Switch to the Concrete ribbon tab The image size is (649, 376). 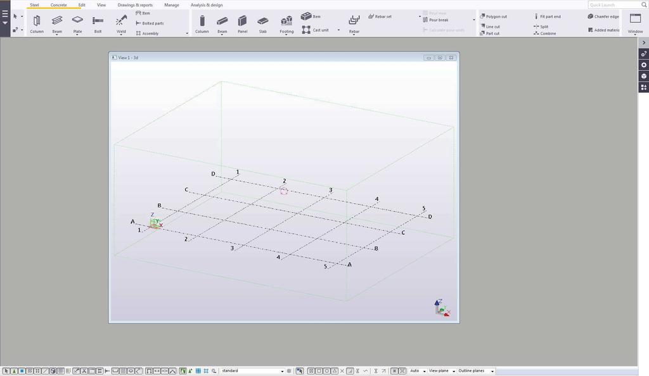pos(58,5)
